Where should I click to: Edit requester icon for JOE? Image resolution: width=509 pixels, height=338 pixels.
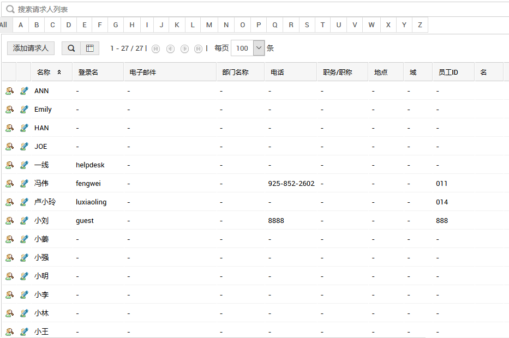point(24,146)
